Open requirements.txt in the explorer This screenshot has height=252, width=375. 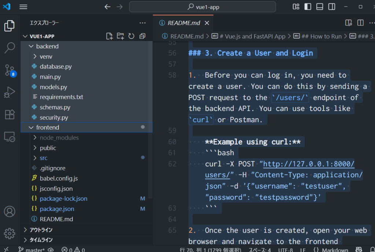click(x=86, y=97)
